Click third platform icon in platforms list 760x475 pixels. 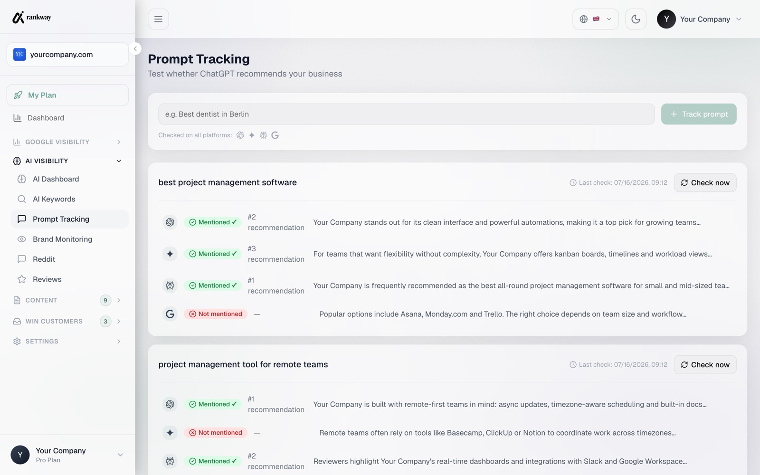tap(263, 135)
